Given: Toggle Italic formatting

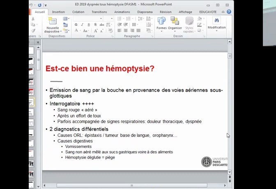Looking at the screenshot, I should pyautogui.click(x=82, y=25).
